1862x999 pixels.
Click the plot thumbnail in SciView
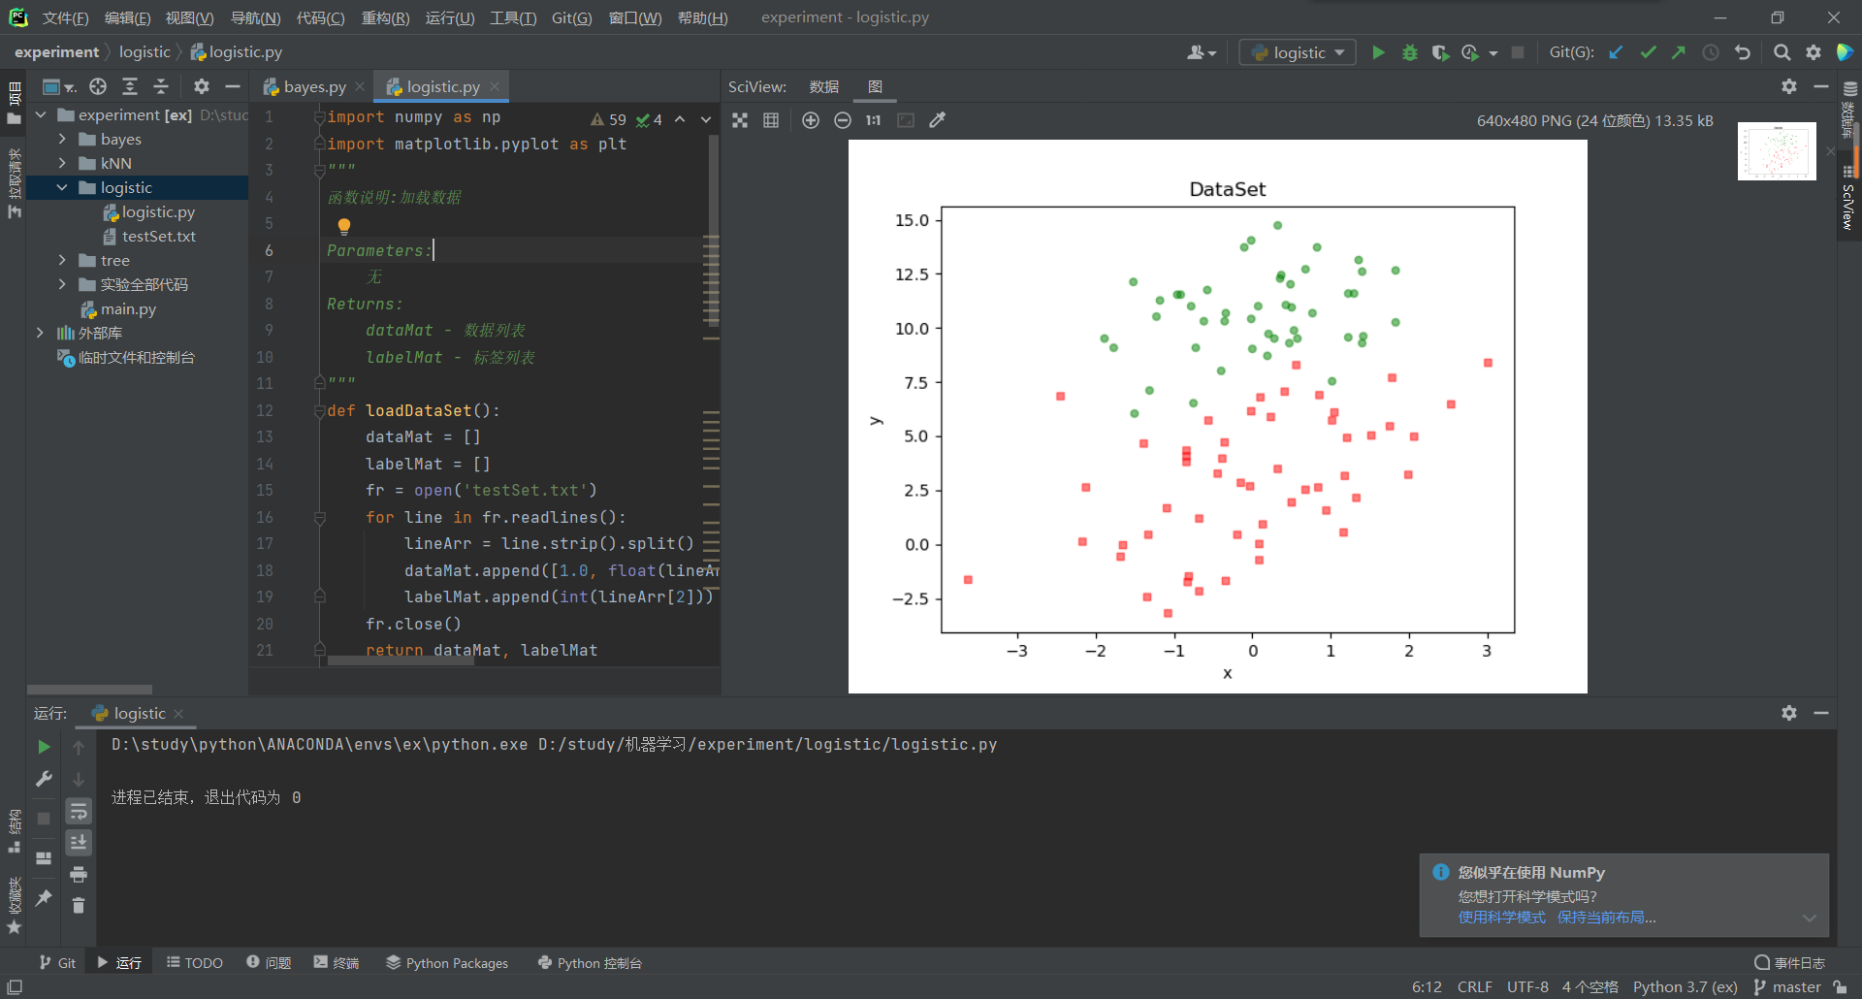(x=1777, y=151)
